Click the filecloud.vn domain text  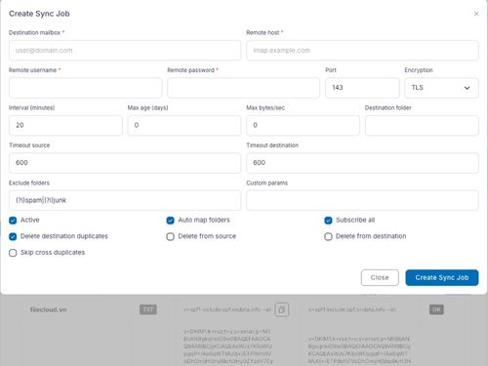(x=48, y=309)
